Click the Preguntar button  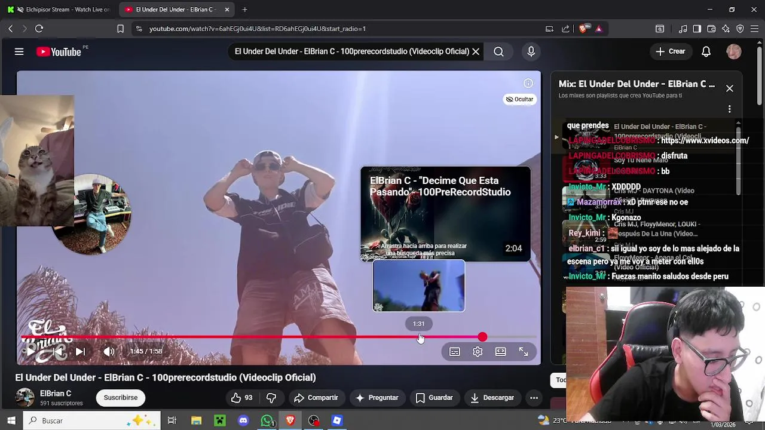click(x=377, y=398)
